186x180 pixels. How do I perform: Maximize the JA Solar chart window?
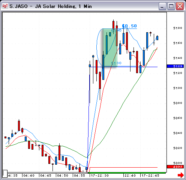tap(171, 6)
